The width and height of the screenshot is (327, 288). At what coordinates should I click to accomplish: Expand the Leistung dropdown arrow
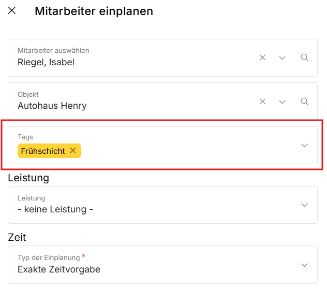point(305,205)
